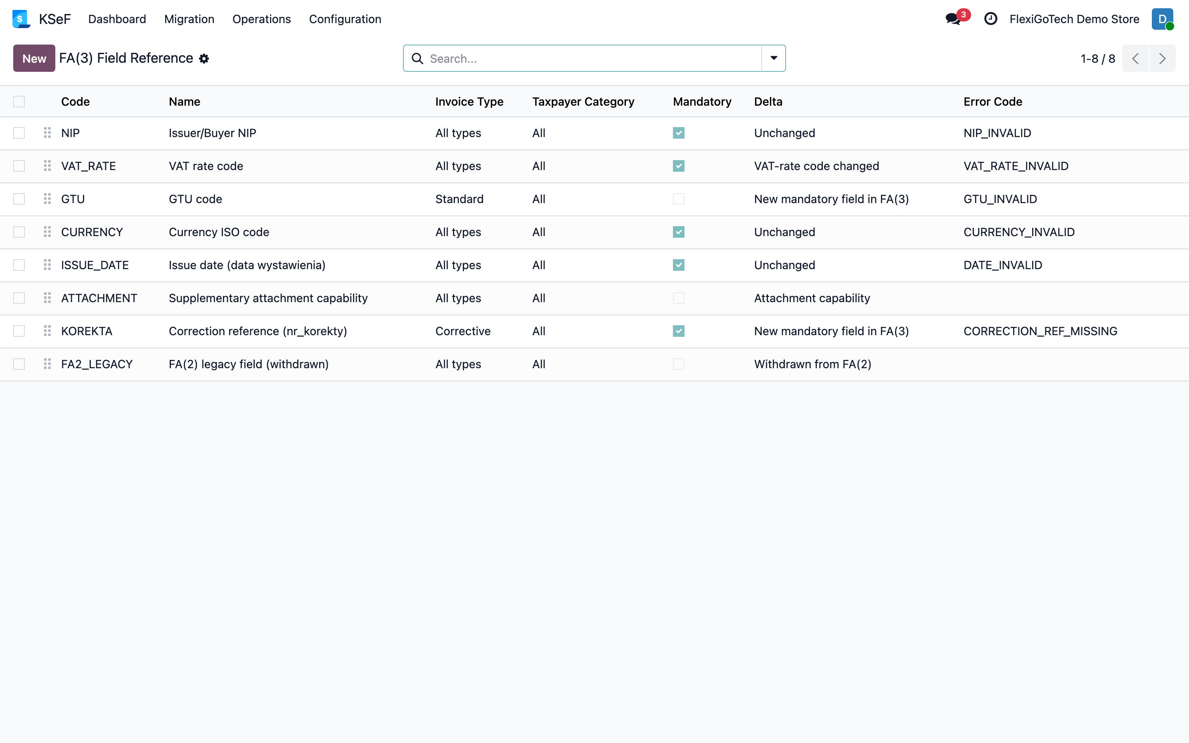
Task: Tick the VAT_RATE row selection checkbox
Action: click(x=19, y=166)
